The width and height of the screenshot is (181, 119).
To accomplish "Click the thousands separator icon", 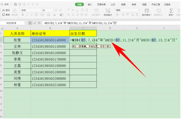I will point(127,15).
